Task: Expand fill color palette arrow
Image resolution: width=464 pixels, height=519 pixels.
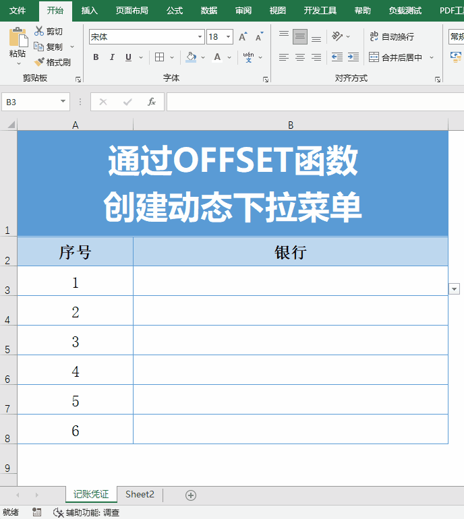Action: coord(203,57)
